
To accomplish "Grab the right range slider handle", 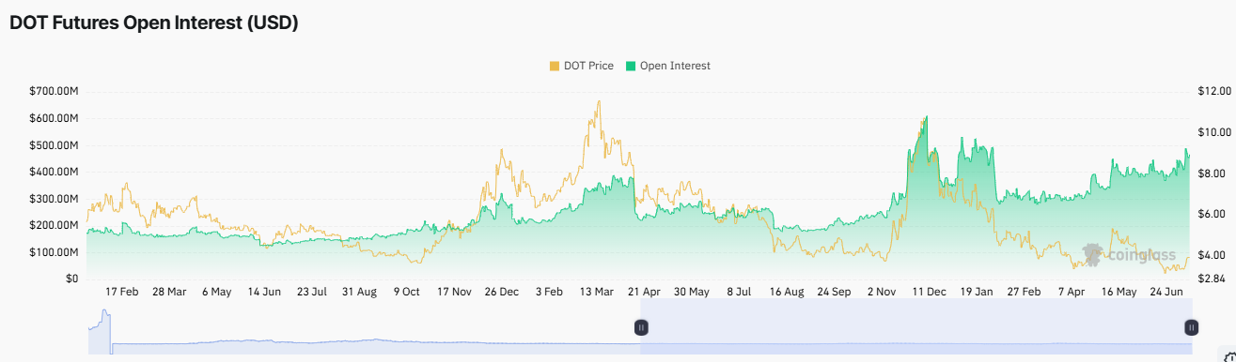I will click(1191, 327).
